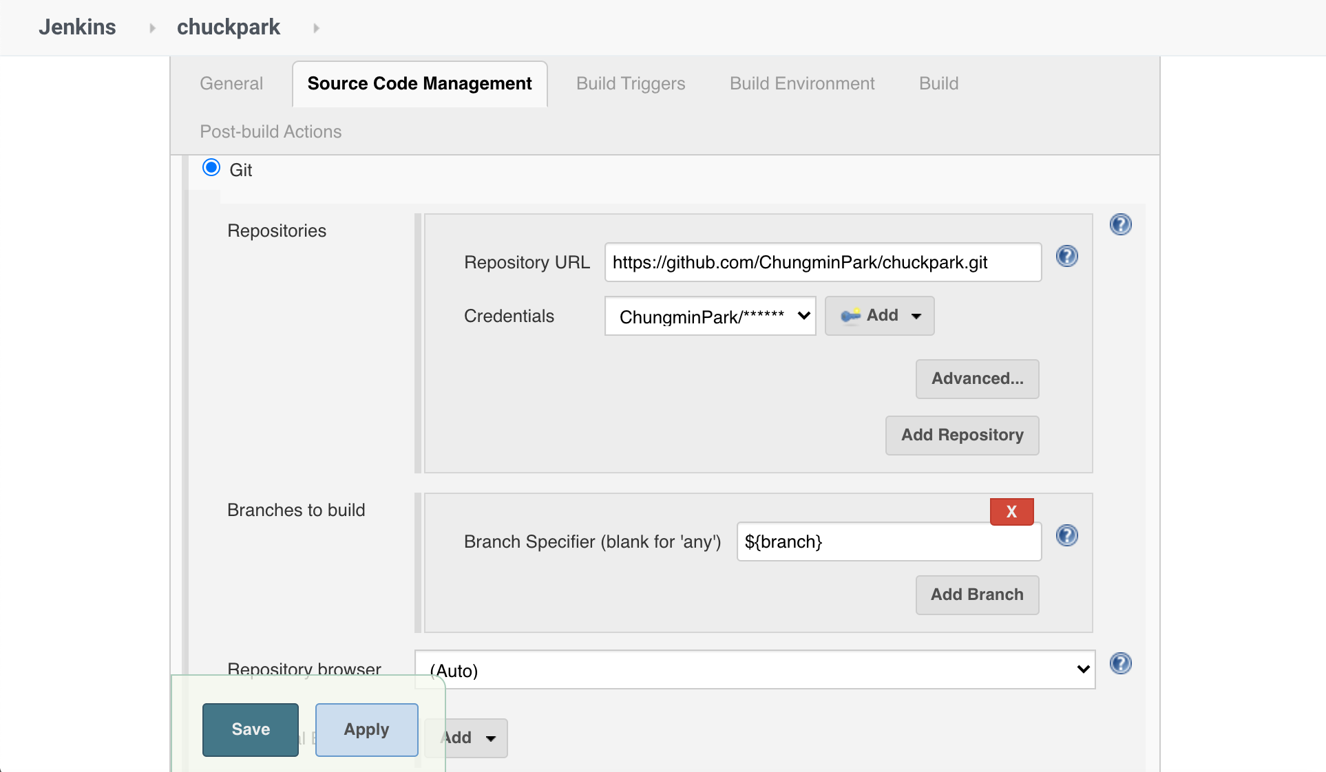Open help for Branch Specifier field
Viewport: 1326px width, 772px height.
click(1066, 535)
